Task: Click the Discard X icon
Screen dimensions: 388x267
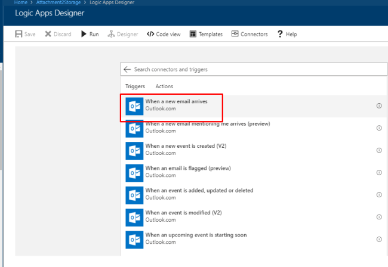Action: [x=48, y=34]
